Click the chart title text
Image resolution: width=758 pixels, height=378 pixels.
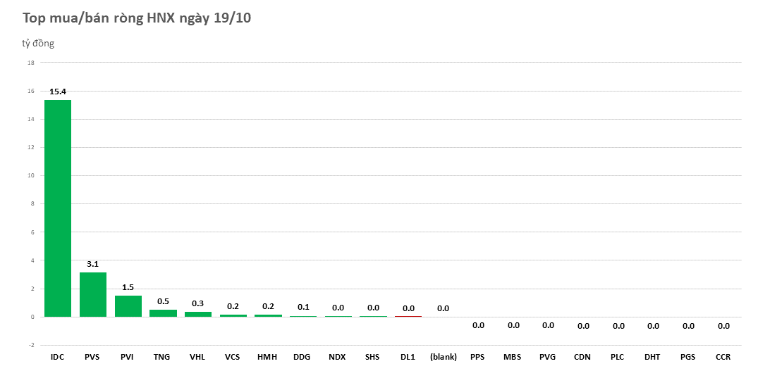[137, 19]
